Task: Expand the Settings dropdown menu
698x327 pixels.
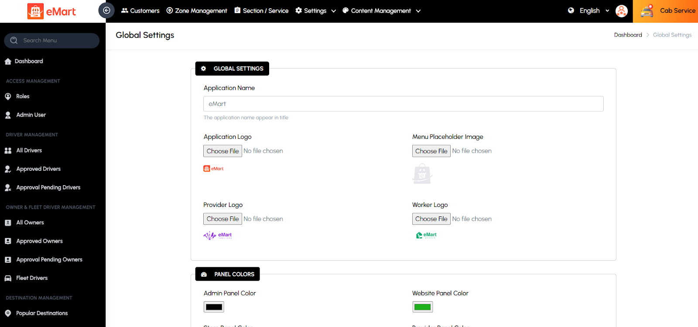Action: pyautogui.click(x=315, y=11)
